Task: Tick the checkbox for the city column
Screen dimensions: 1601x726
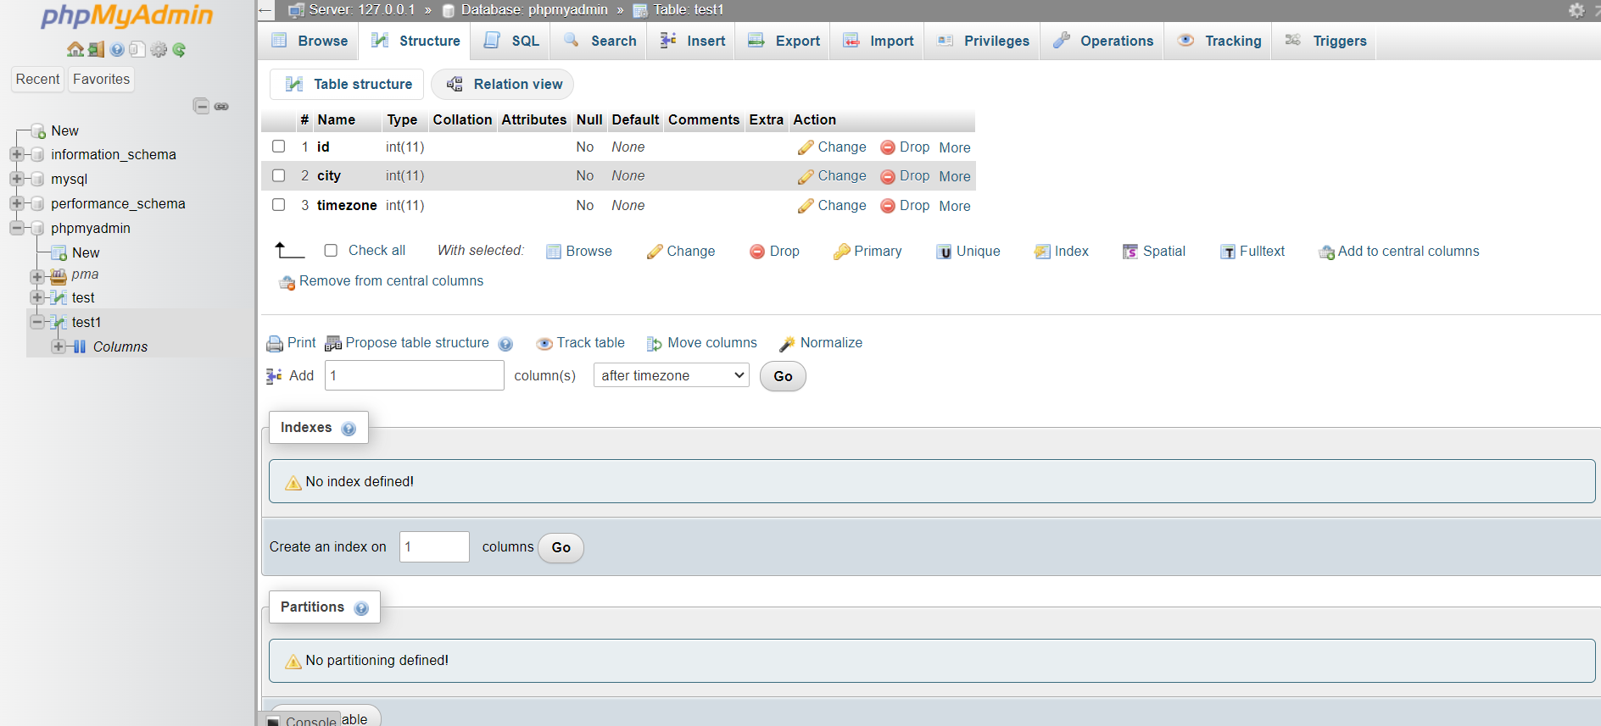Action: click(x=278, y=175)
